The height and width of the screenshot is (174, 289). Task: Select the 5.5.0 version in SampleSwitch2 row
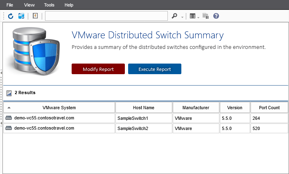(x=235, y=128)
